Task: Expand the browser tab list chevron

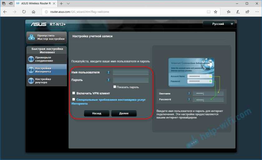Action: point(69,3)
